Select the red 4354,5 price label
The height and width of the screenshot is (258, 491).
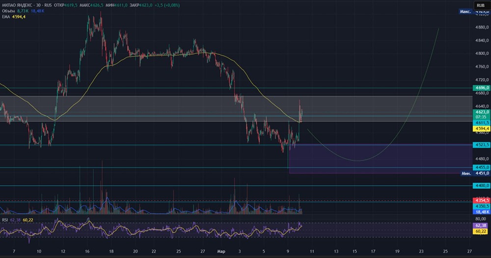[481, 201]
